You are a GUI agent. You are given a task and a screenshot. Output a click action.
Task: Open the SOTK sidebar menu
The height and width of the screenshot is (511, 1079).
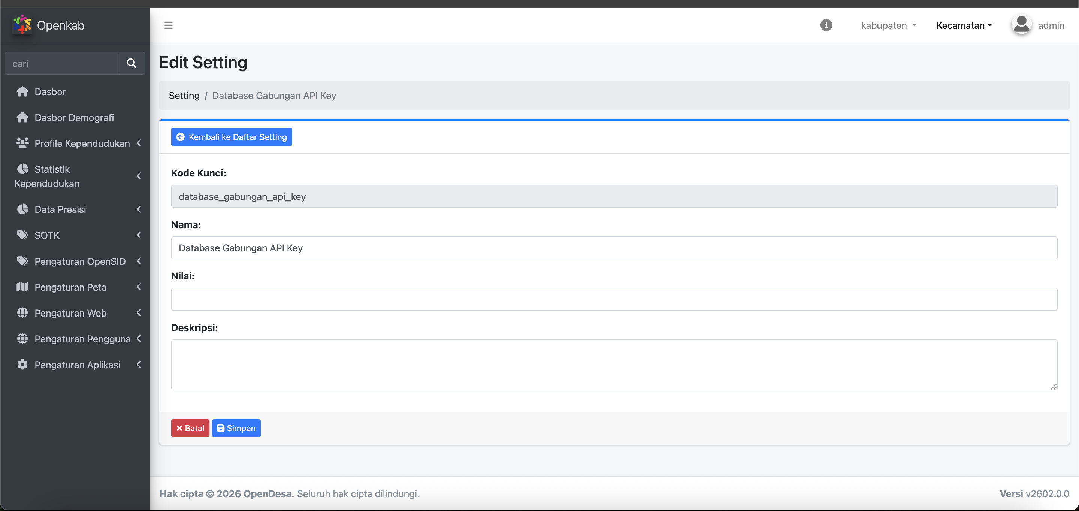(x=47, y=235)
